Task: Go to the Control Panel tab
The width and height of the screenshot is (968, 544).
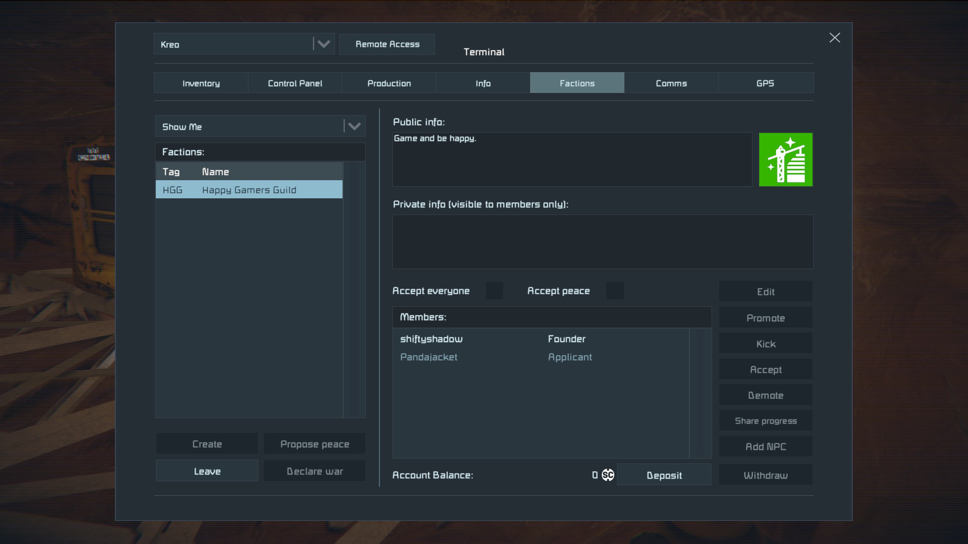Action: click(295, 83)
